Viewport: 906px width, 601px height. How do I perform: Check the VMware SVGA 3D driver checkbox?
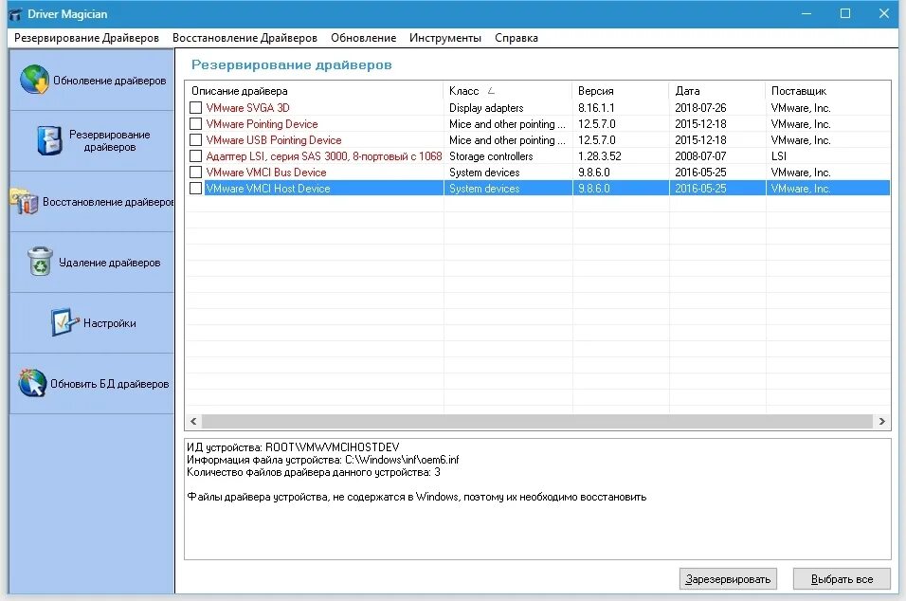click(x=197, y=107)
